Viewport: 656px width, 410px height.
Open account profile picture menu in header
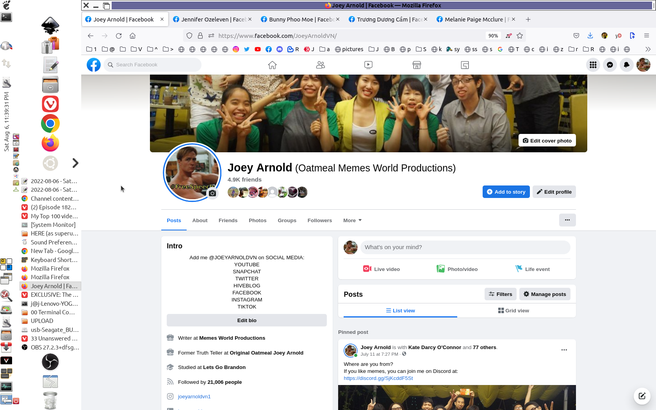[x=644, y=65]
